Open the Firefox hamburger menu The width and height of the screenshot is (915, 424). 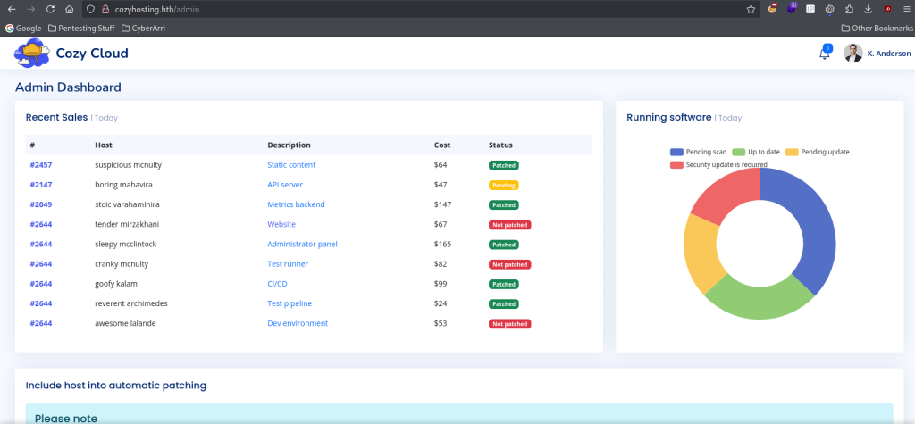click(x=906, y=9)
